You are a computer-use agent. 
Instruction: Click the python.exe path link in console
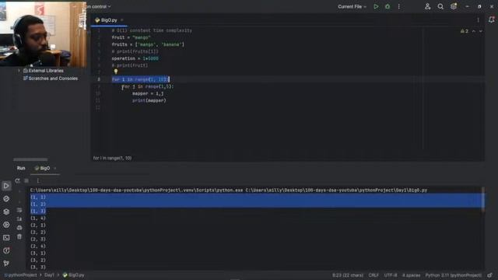pos(137,190)
